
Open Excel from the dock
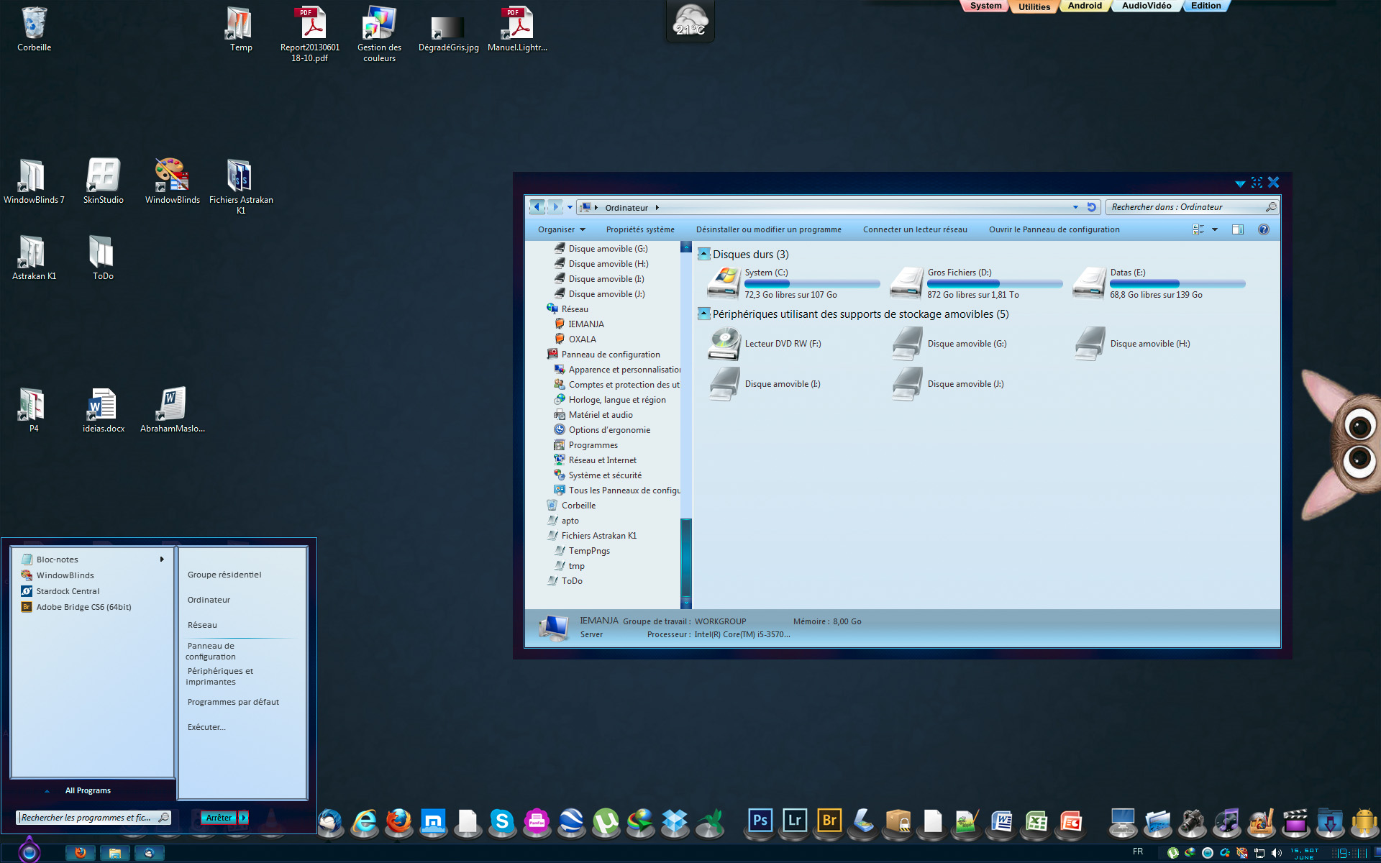coord(1036,821)
